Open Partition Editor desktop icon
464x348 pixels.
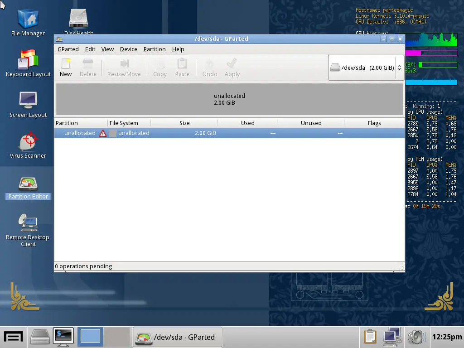[x=28, y=188]
